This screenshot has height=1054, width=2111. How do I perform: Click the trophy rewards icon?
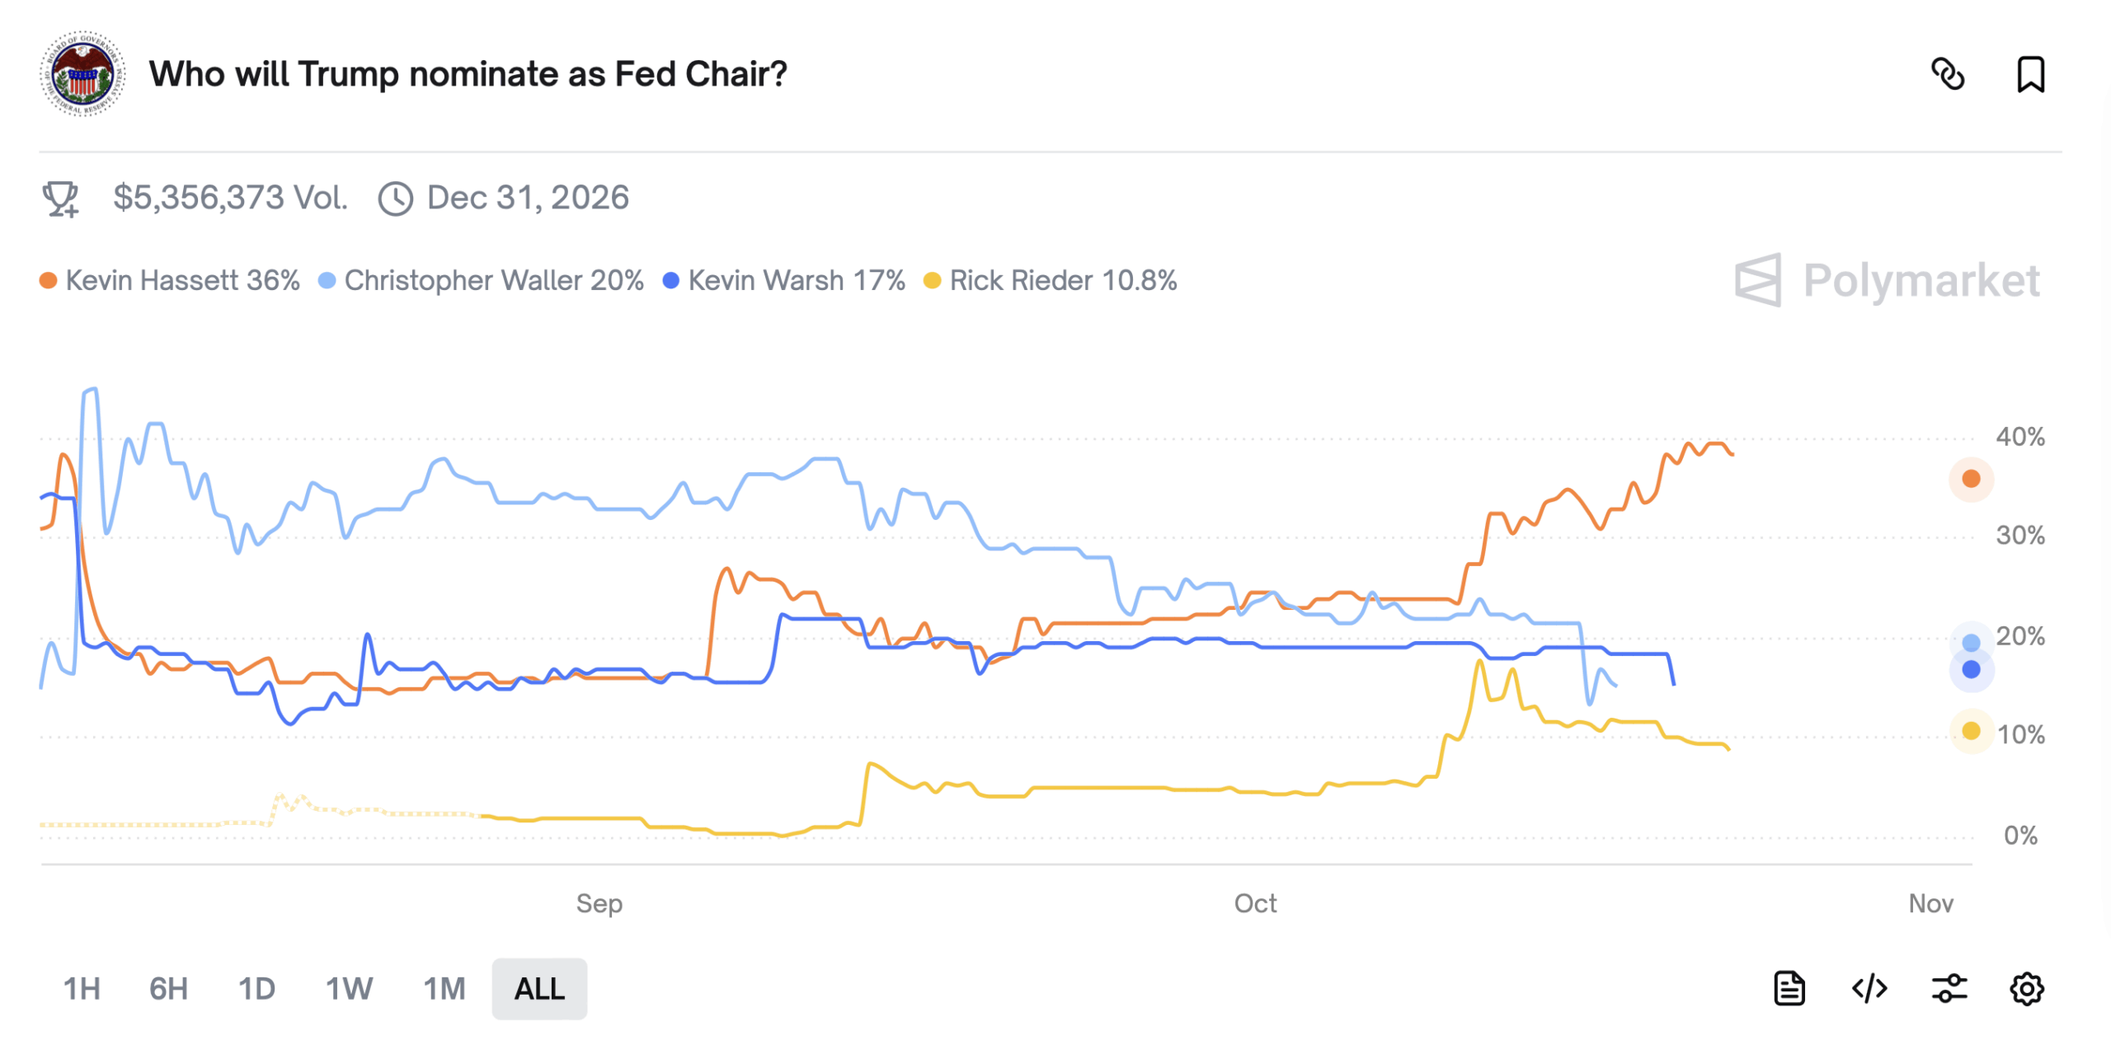60,199
